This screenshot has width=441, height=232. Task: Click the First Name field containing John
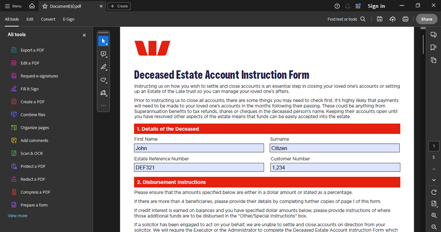coord(199,148)
